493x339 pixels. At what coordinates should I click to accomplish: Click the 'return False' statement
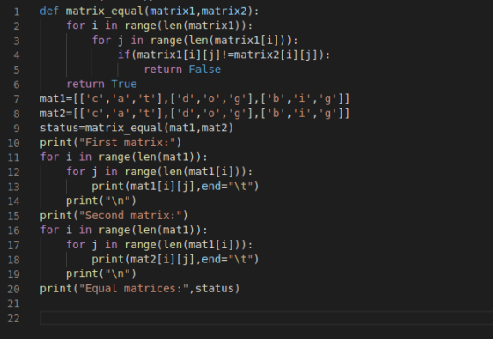pos(182,70)
